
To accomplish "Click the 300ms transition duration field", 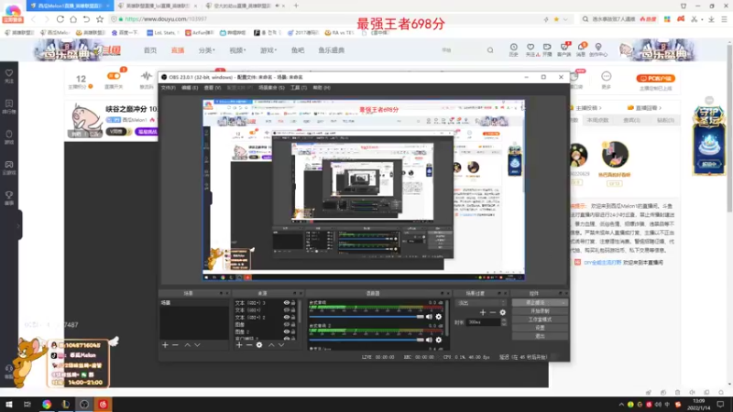I will pyautogui.click(x=484, y=322).
